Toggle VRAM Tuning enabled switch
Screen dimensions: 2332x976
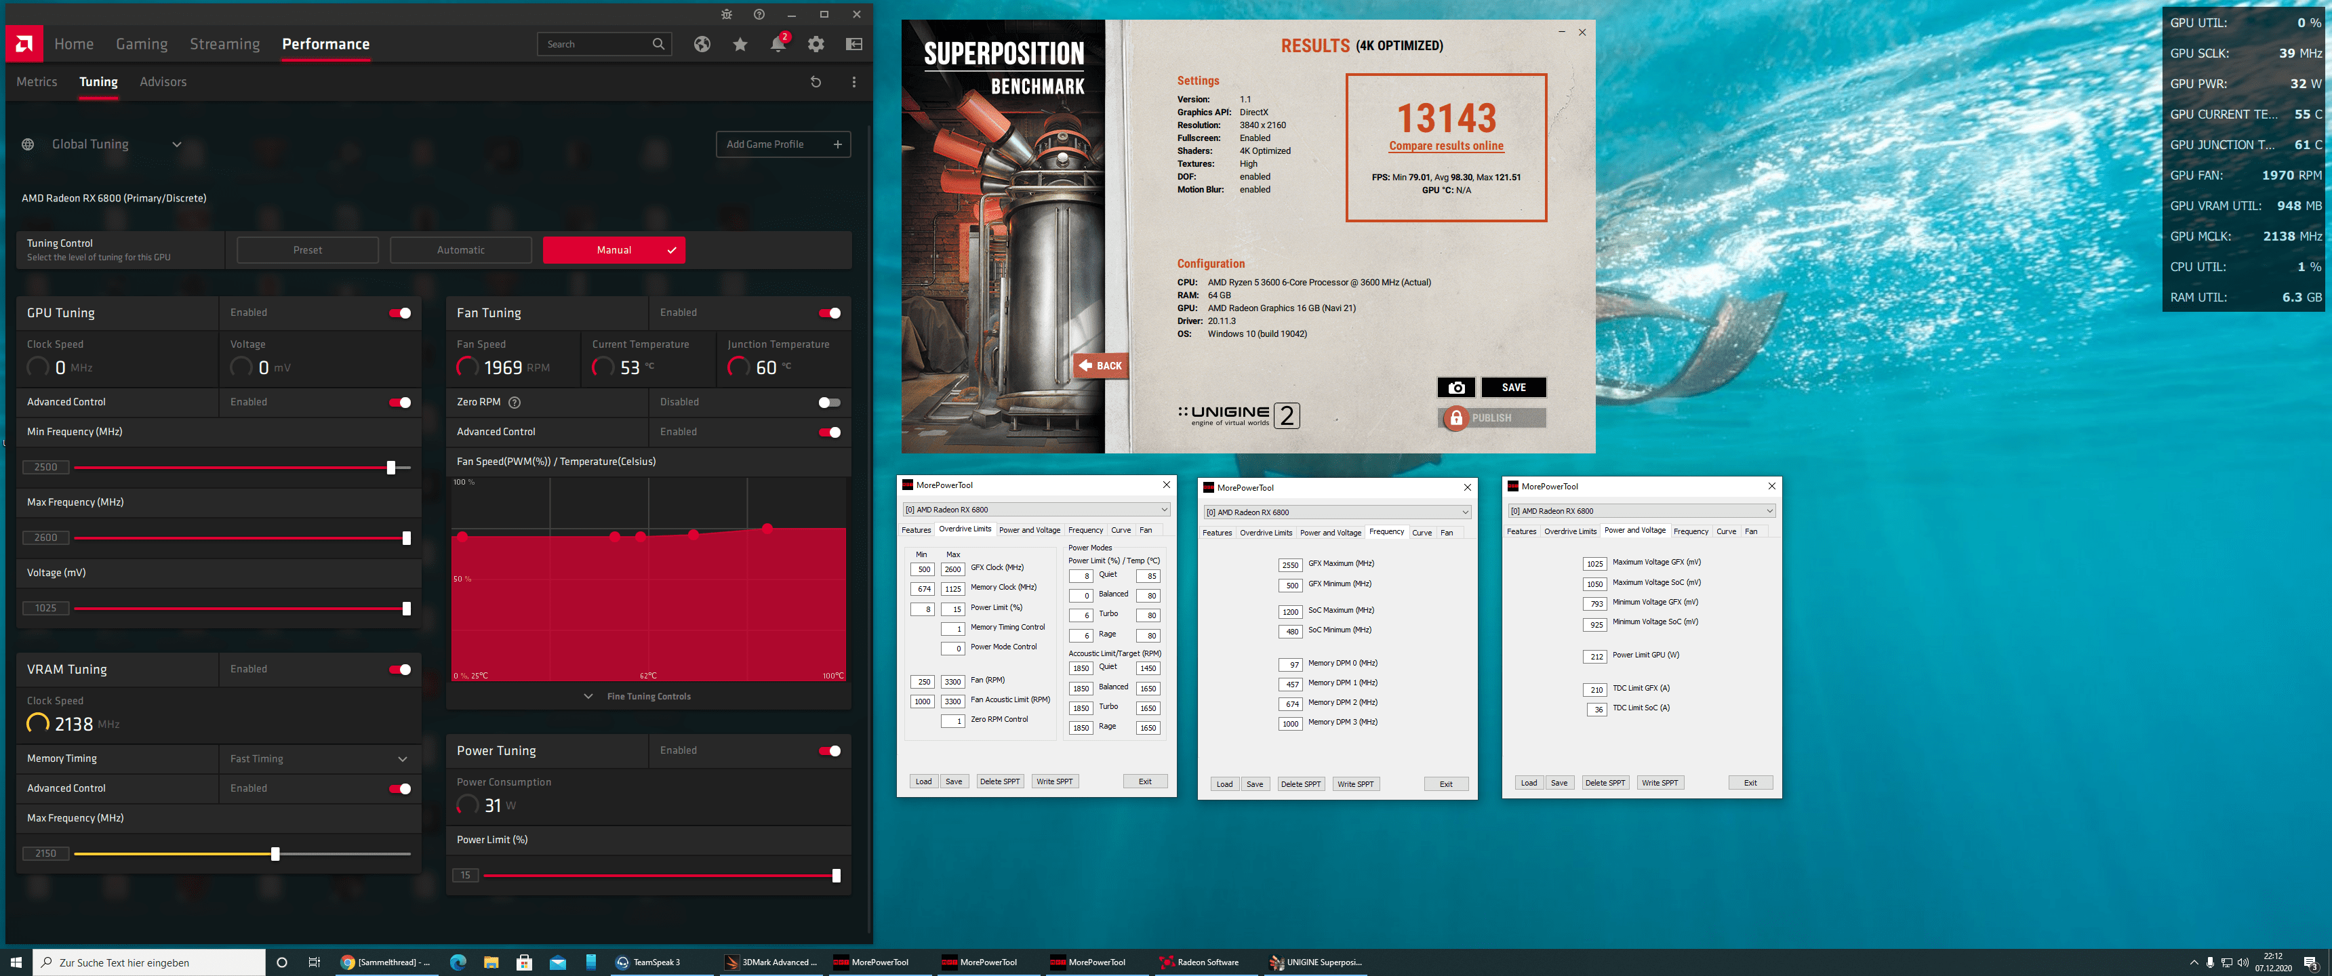click(x=400, y=669)
